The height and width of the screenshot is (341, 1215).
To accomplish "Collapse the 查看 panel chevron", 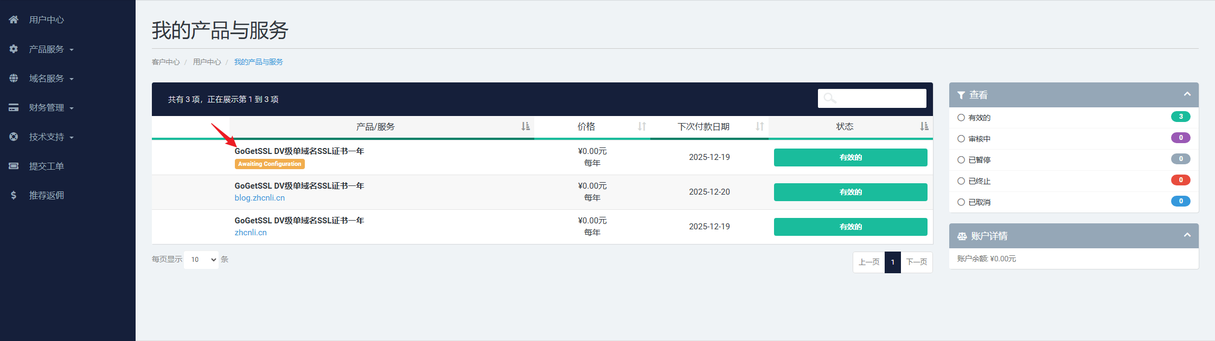I will click(1187, 94).
